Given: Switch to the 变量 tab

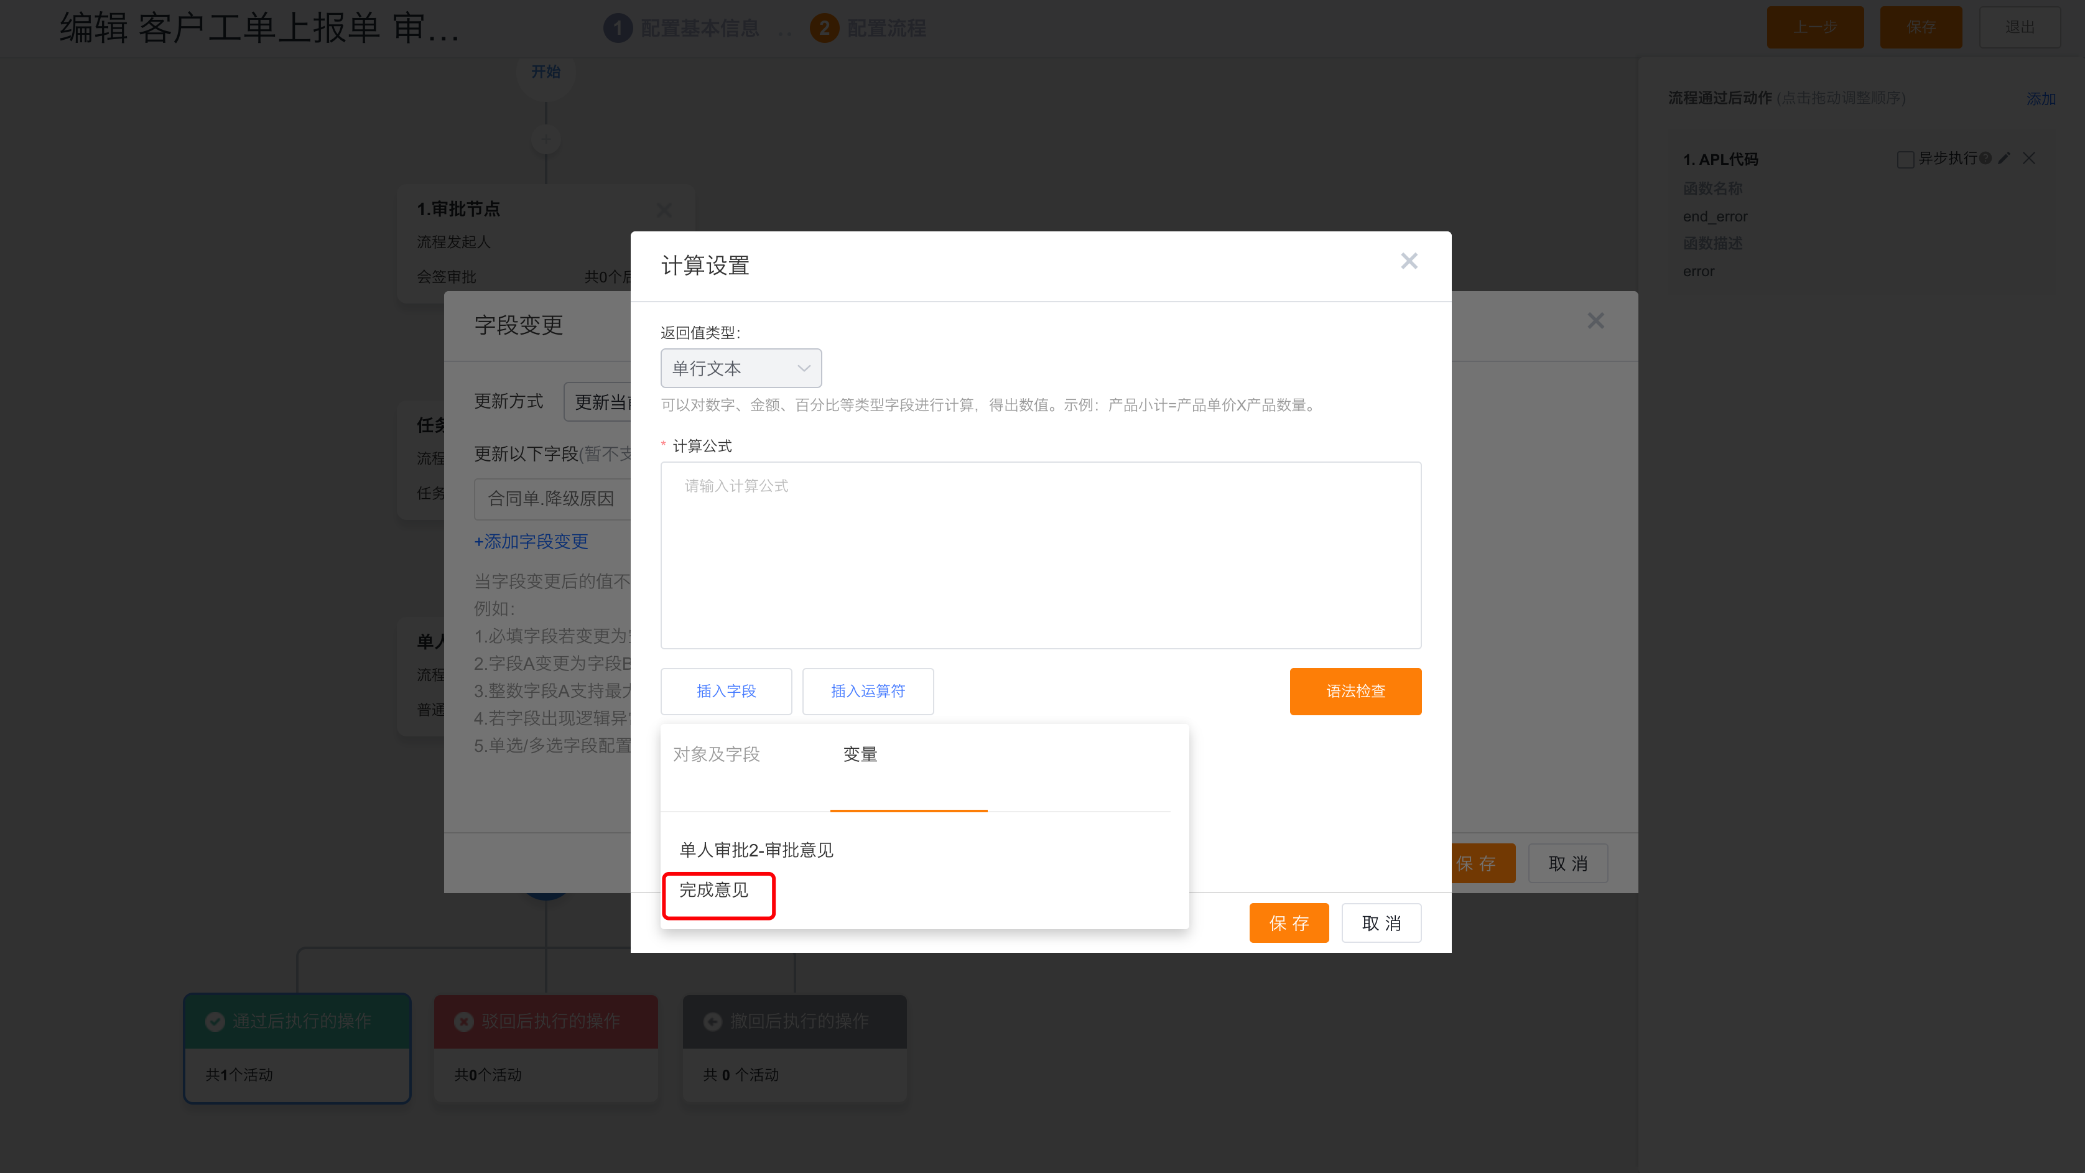Looking at the screenshot, I should click(x=860, y=754).
